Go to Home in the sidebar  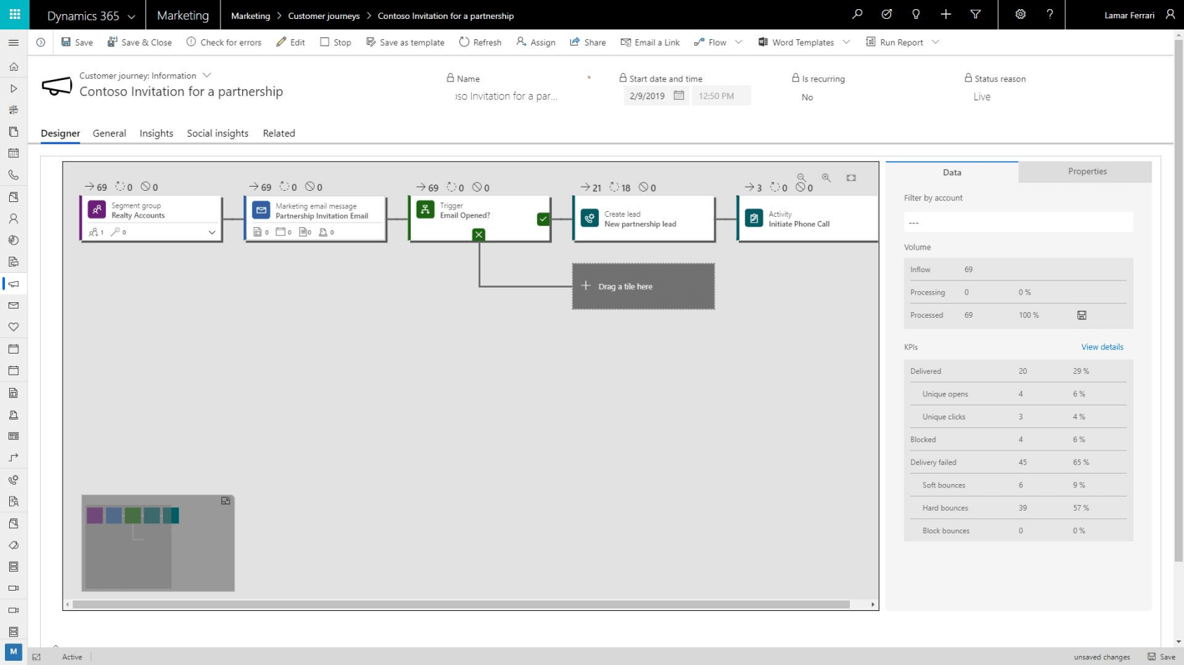(x=13, y=67)
